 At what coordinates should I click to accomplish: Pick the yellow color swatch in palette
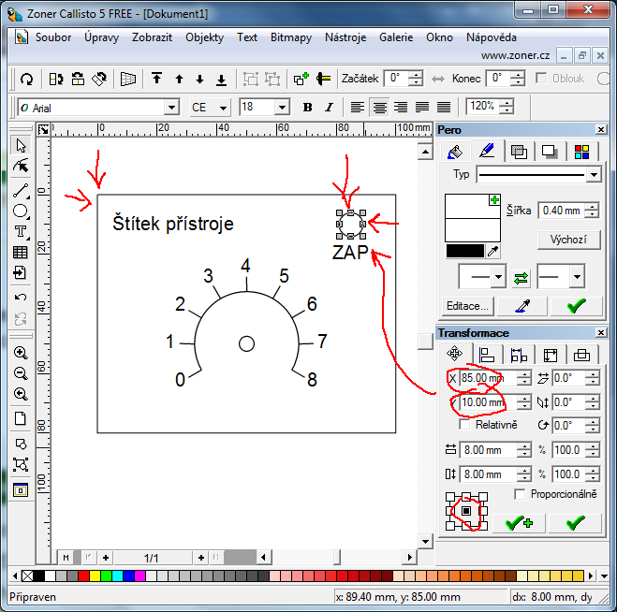click(x=95, y=576)
